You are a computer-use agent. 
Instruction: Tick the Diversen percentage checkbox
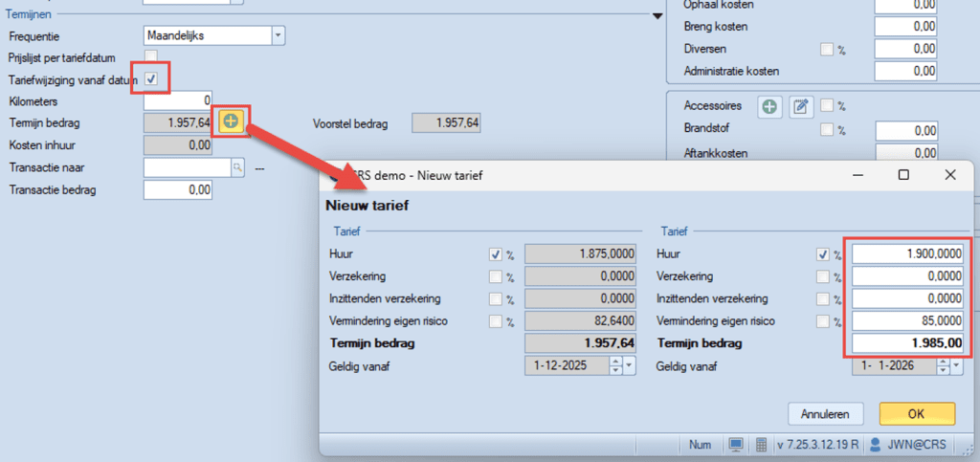coord(827,49)
